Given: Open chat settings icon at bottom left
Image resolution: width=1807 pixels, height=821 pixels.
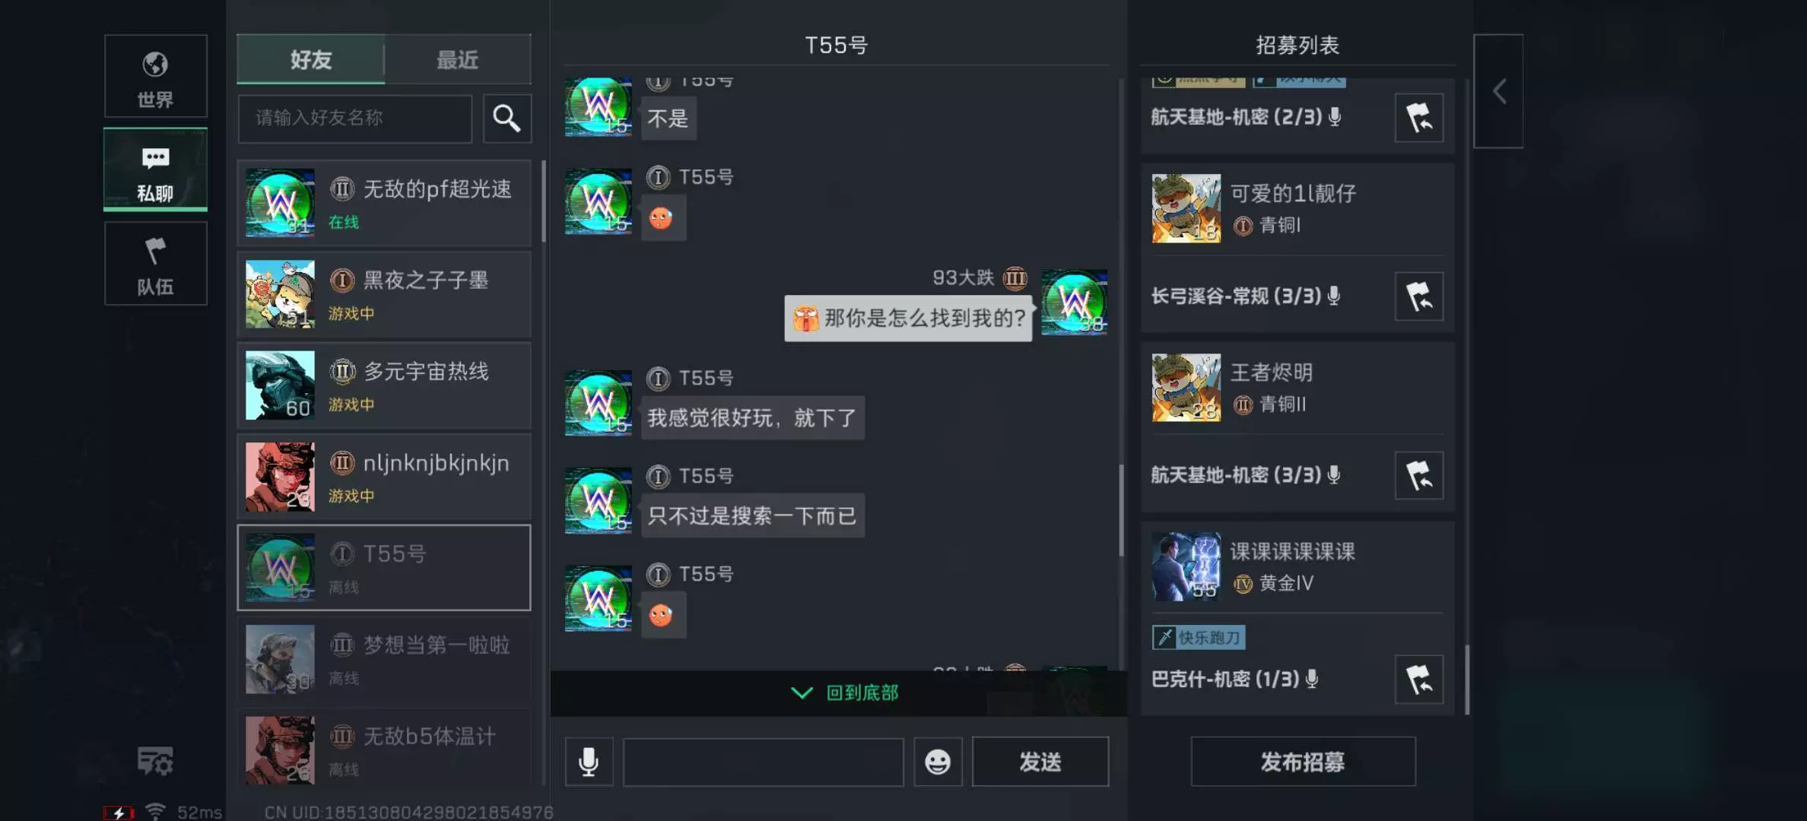Looking at the screenshot, I should (x=155, y=761).
